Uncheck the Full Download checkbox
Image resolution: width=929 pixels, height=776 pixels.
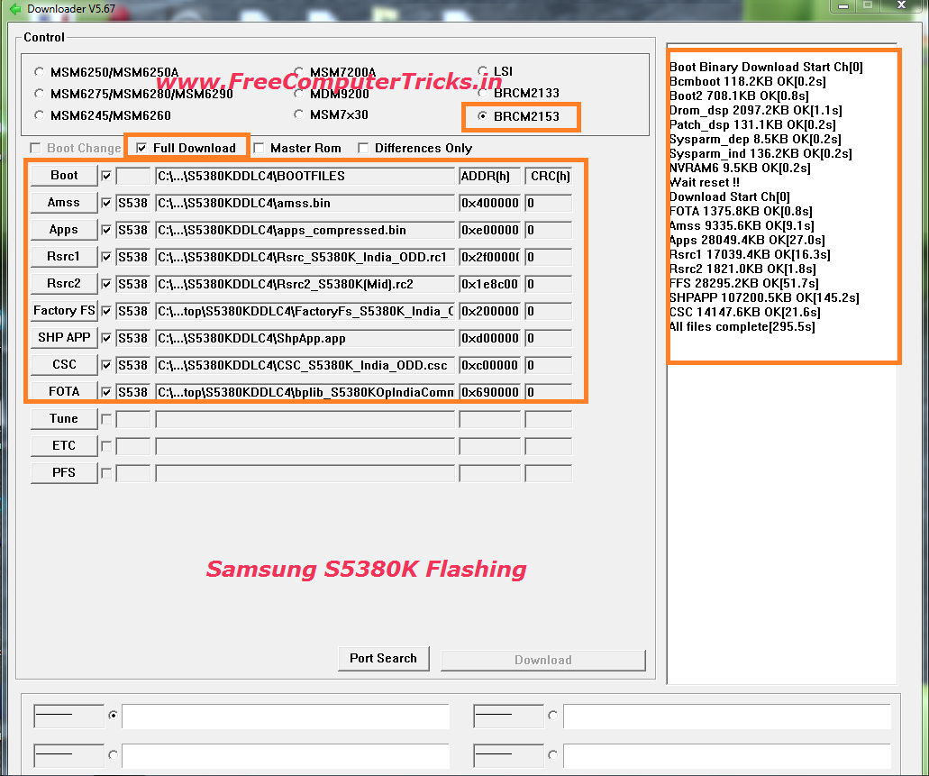(x=141, y=148)
